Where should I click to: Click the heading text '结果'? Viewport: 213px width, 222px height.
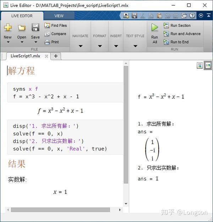point(17,164)
